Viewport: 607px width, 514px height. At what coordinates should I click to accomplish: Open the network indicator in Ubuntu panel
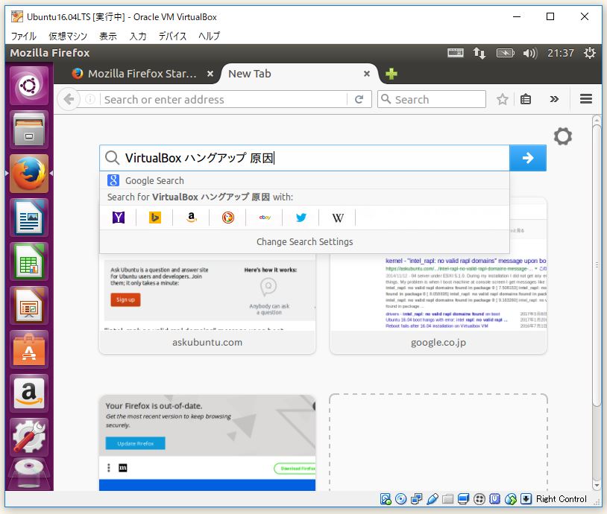479,53
